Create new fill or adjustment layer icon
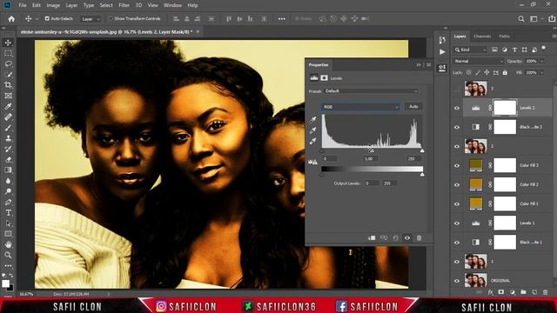 [513, 292]
